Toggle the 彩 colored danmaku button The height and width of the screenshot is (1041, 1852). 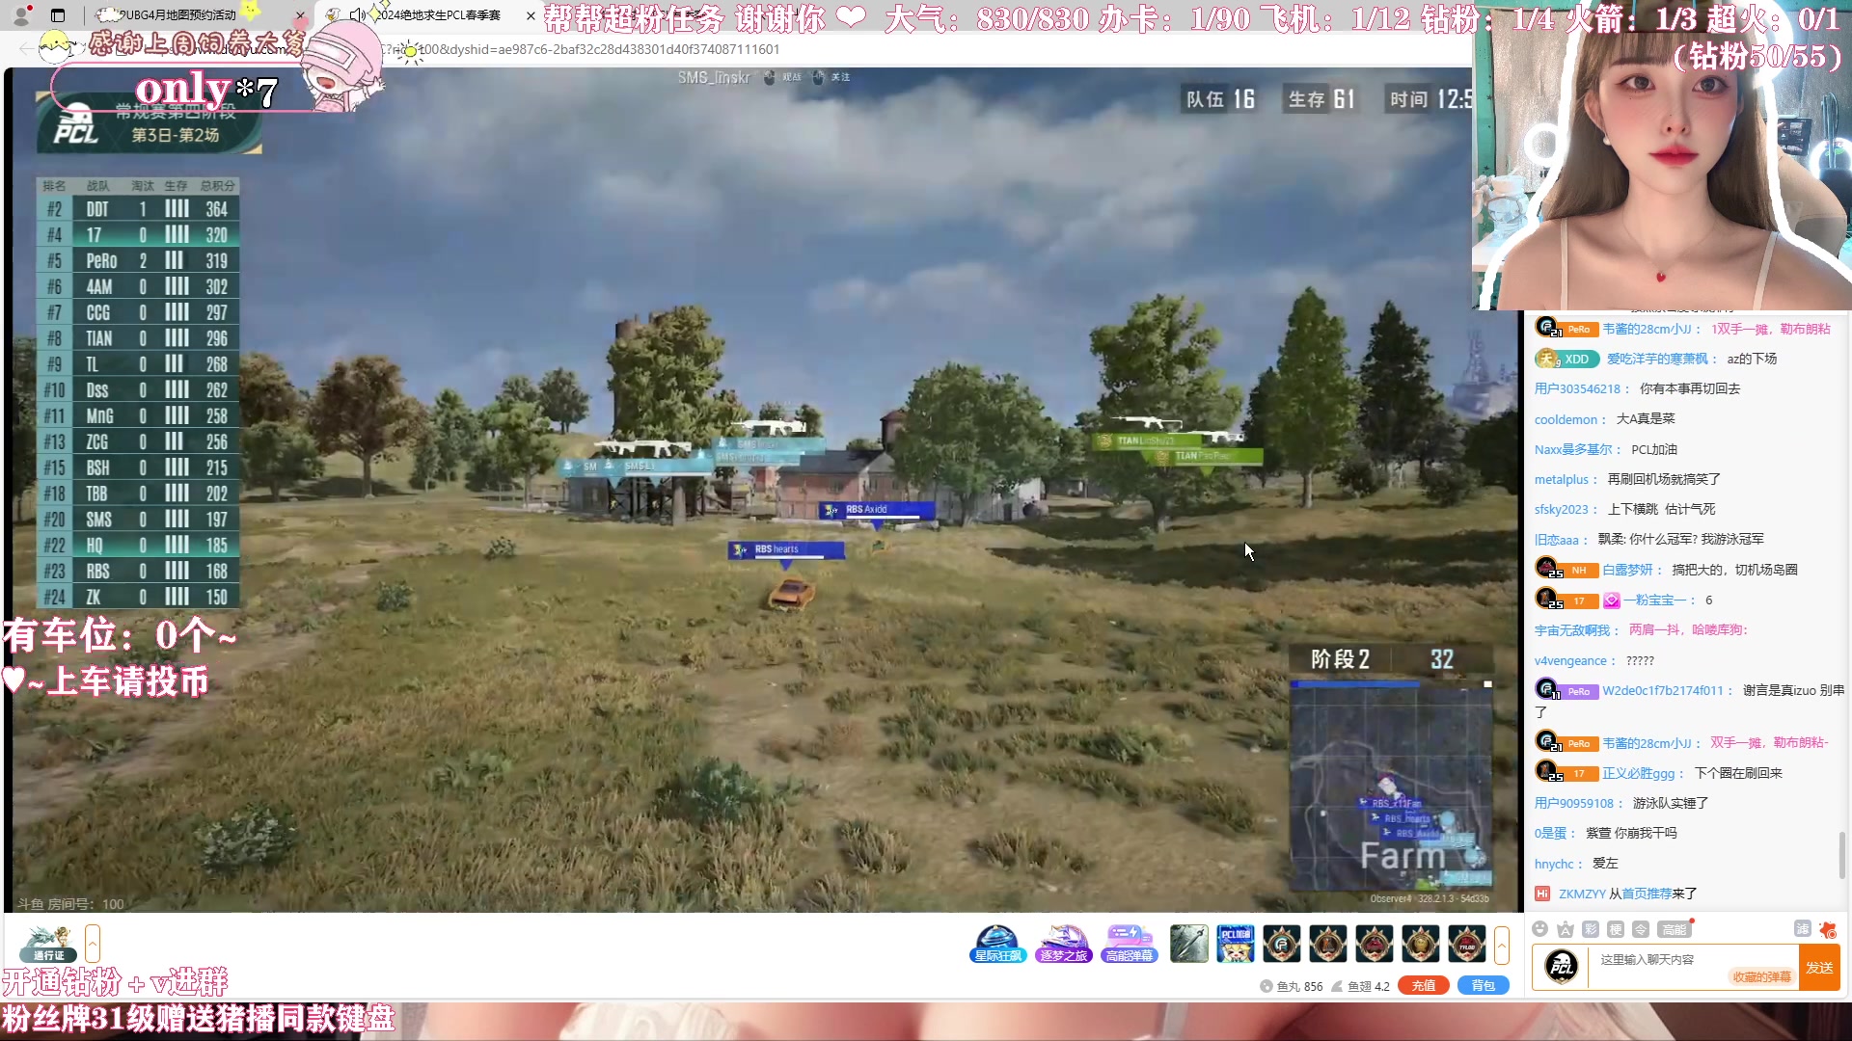tap(1591, 929)
